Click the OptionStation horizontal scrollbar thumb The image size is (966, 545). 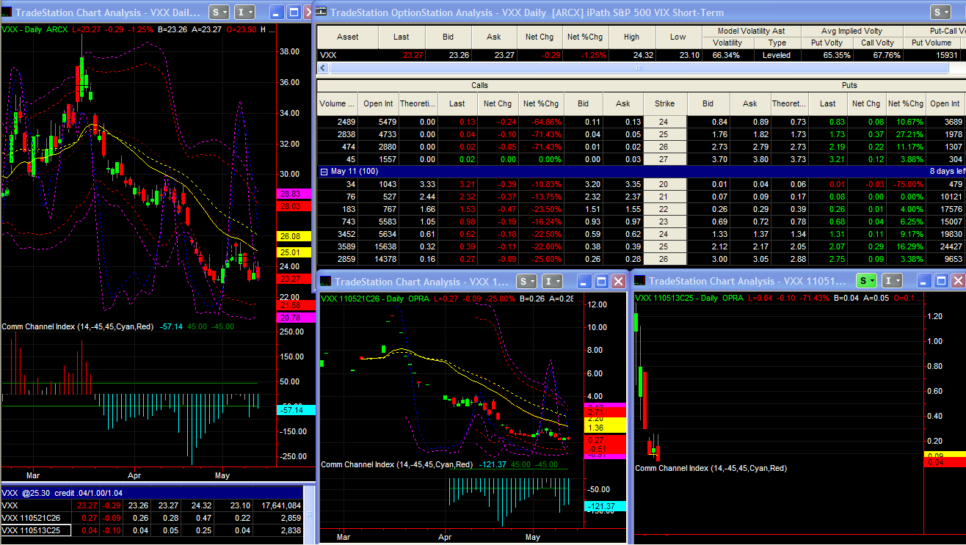point(638,68)
